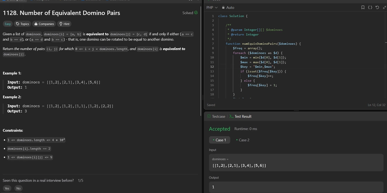Click the 'foreach ($dominoes as $d)' line
Viewport: 387px width, 193px height.
tap(257, 53)
